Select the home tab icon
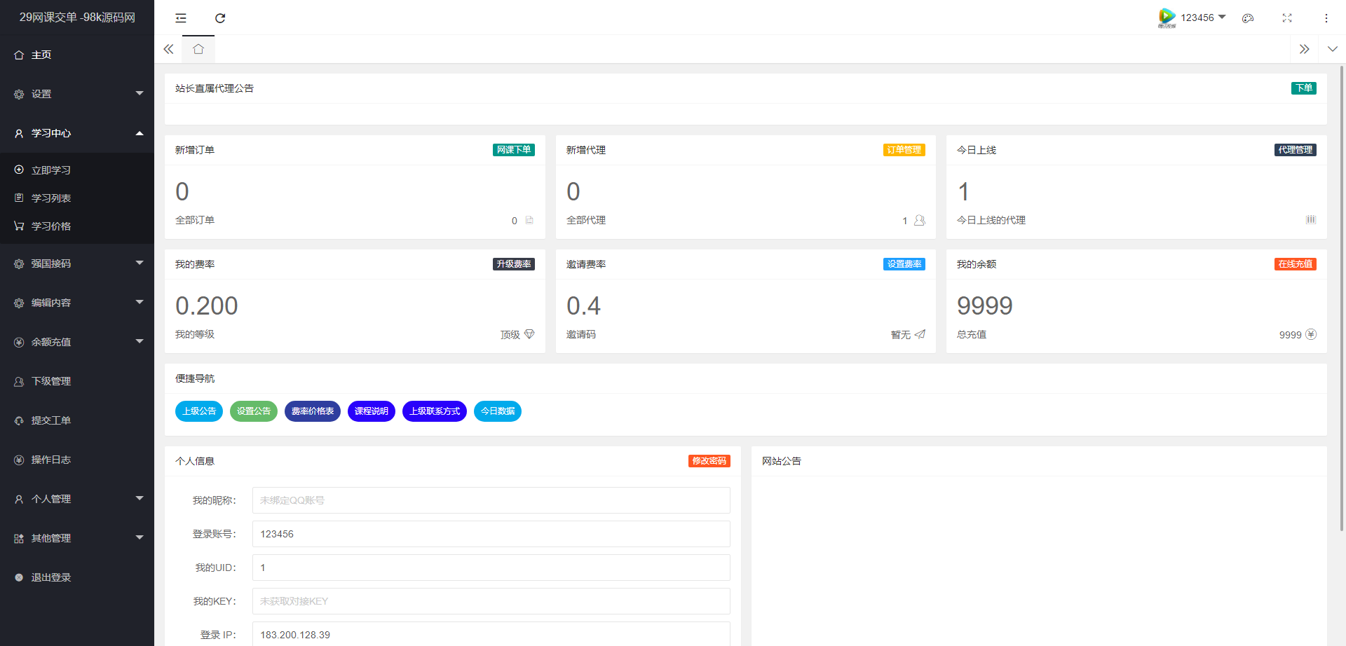This screenshot has width=1346, height=646. (198, 49)
